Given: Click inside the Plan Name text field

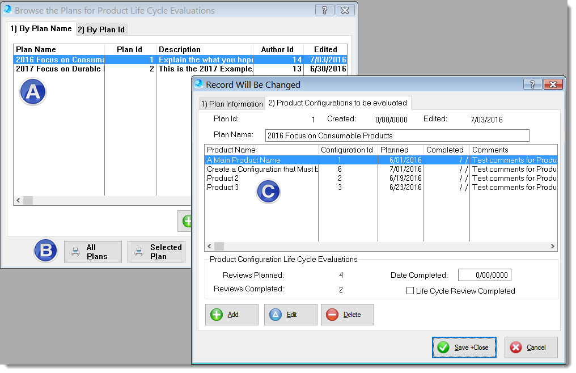Looking at the screenshot, I should click(x=397, y=135).
